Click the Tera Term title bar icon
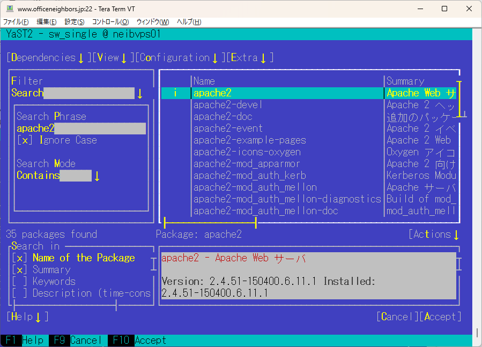Screen dimensions: 482x347 click(x=10, y=9)
